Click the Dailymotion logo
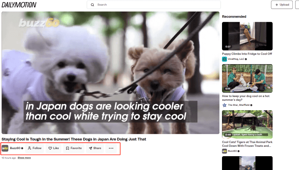Viewport: 299px width, 170px height. point(18,5)
